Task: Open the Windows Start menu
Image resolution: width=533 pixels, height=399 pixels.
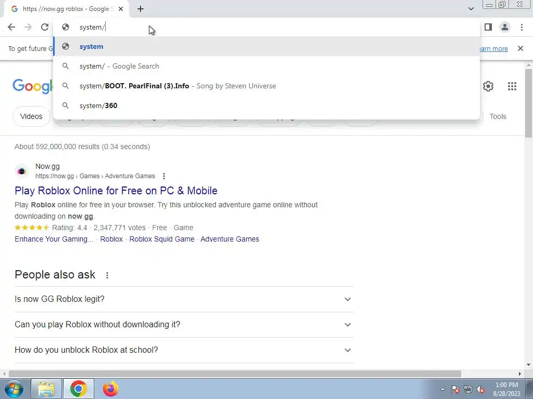Action: (x=14, y=389)
